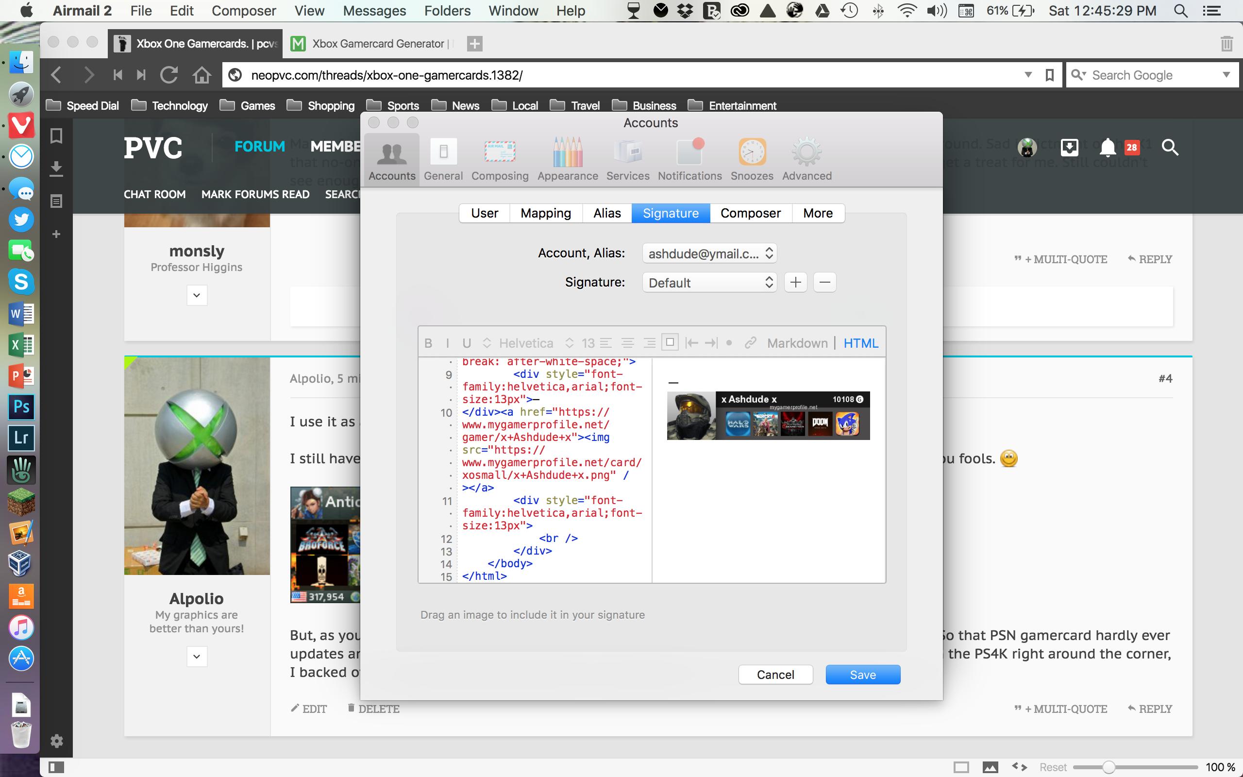This screenshot has height=777, width=1243.
Task: Expand monsly user info chevron
Action: (x=197, y=295)
